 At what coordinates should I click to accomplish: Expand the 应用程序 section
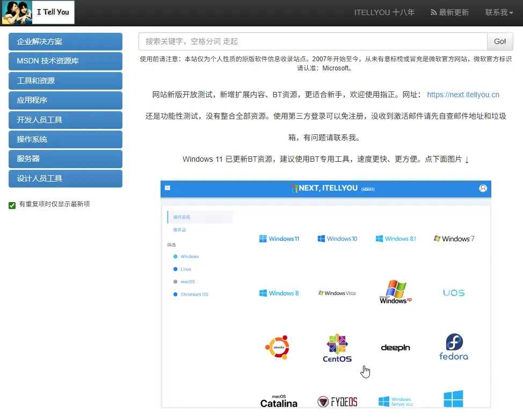tap(66, 100)
